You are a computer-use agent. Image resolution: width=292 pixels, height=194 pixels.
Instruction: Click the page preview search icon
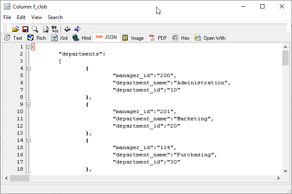45,29
